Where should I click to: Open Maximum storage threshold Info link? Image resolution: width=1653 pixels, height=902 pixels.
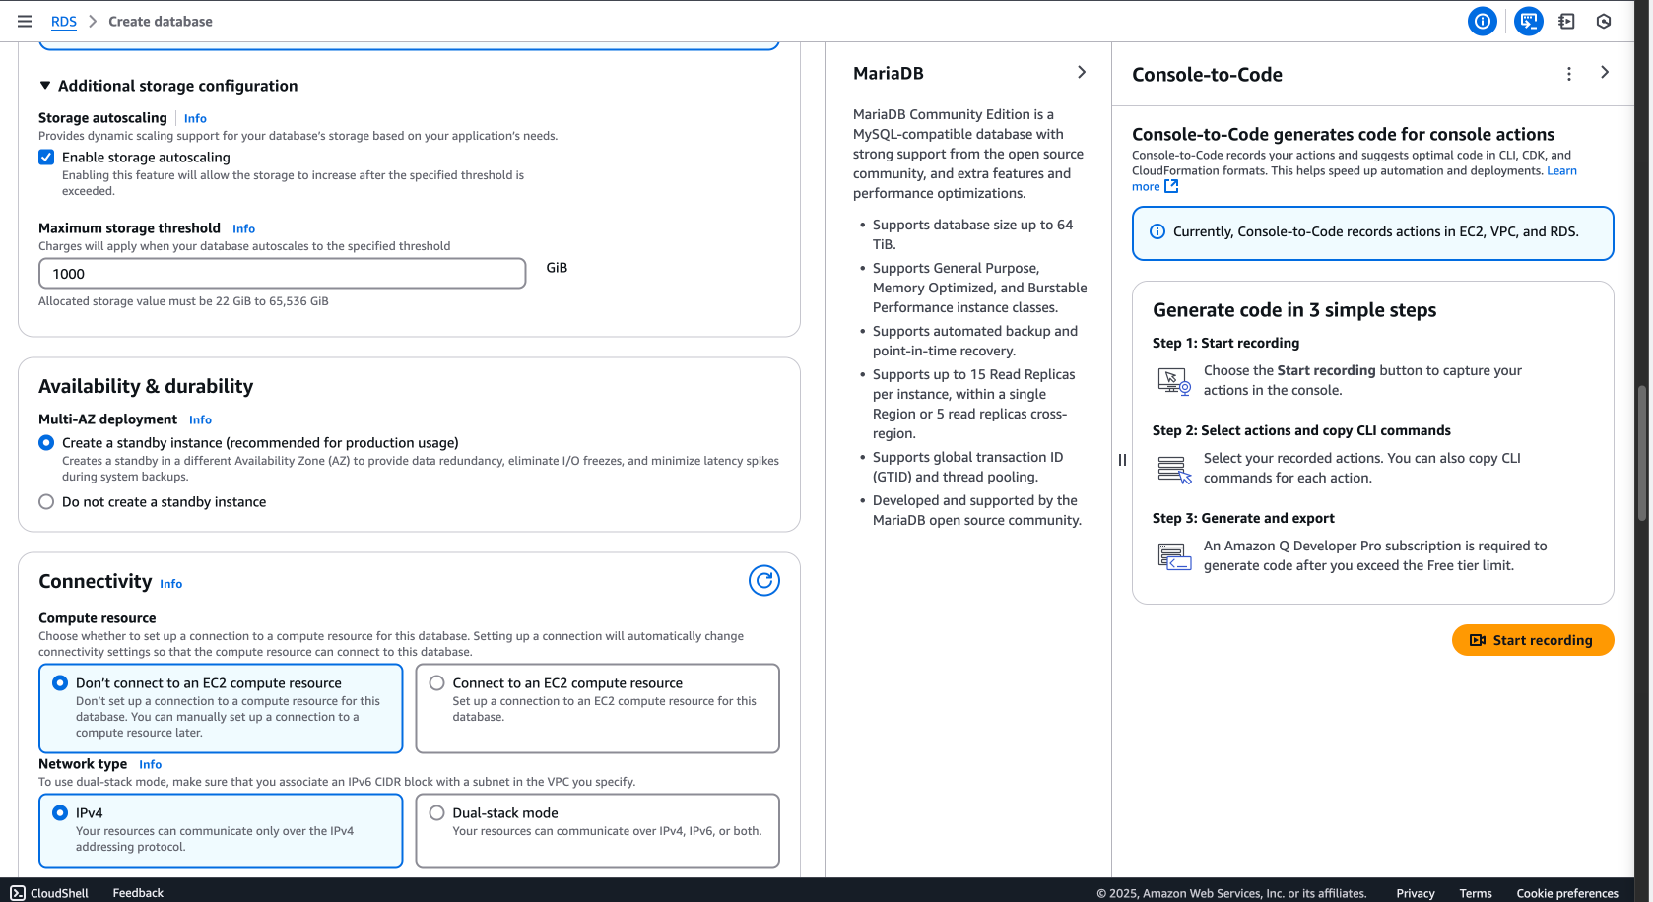click(x=243, y=228)
